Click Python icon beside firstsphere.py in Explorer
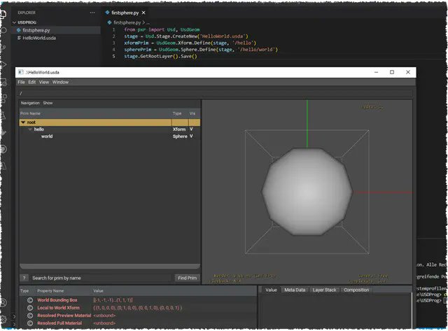The height and width of the screenshot is (331, 448). pos(19,30)
